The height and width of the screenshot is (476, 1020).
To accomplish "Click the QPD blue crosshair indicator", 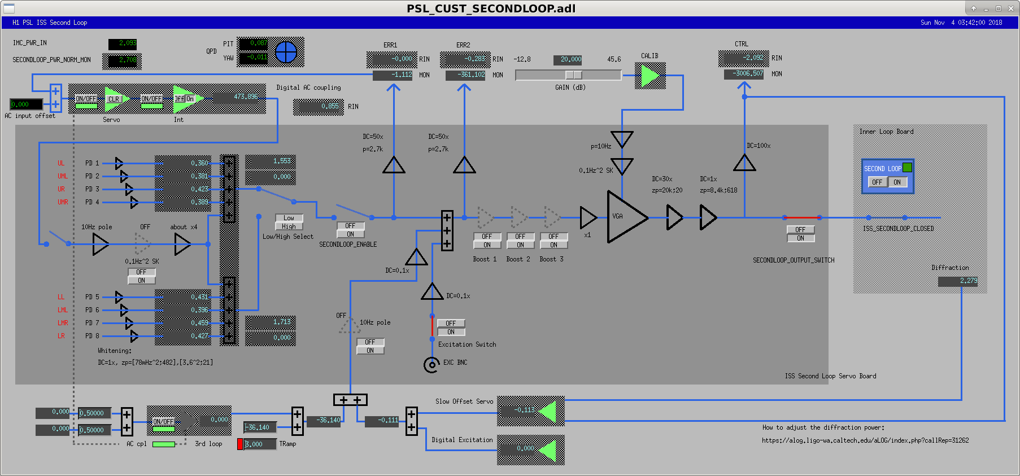I will (x=286, y=53).
